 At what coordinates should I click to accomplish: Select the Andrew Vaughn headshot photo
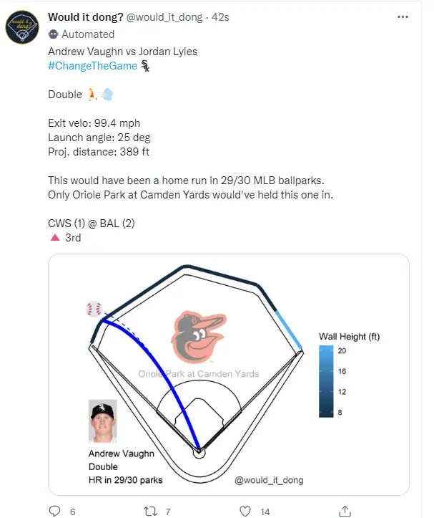coord(103,422)
